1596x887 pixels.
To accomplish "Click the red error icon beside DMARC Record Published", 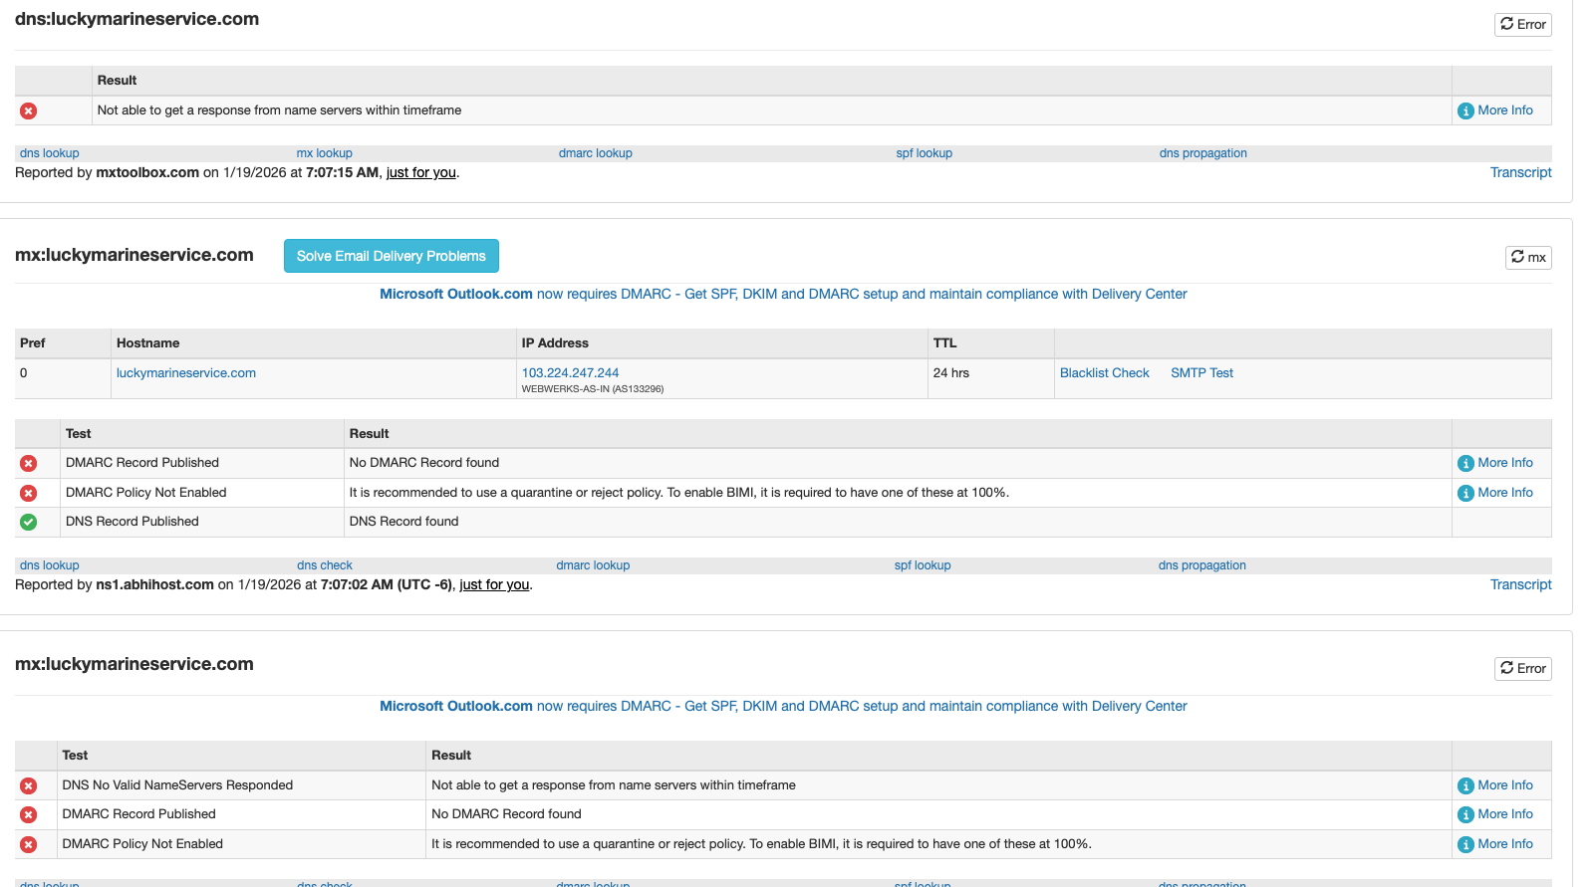I will pos(29,463).
